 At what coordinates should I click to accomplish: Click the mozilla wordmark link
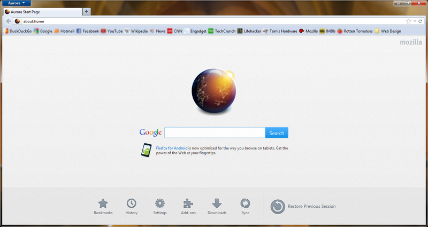(x=411, y=42)
